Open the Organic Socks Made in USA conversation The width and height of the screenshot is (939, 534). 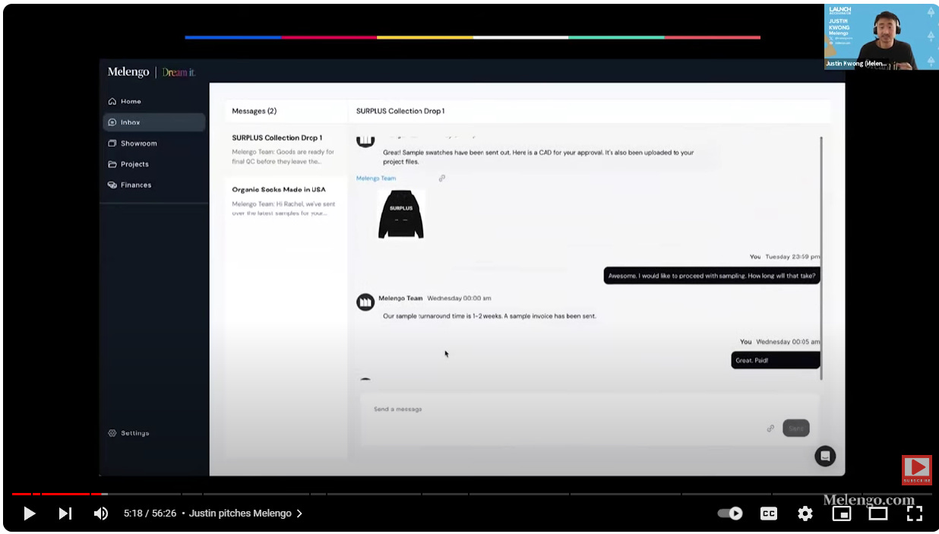[286, 202]
